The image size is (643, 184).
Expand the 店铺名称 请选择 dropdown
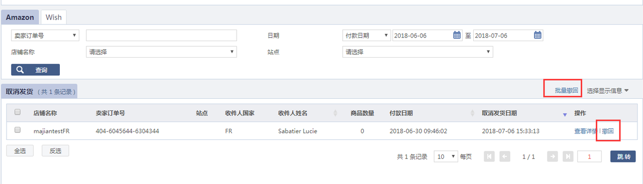click(x=161, y=52)
